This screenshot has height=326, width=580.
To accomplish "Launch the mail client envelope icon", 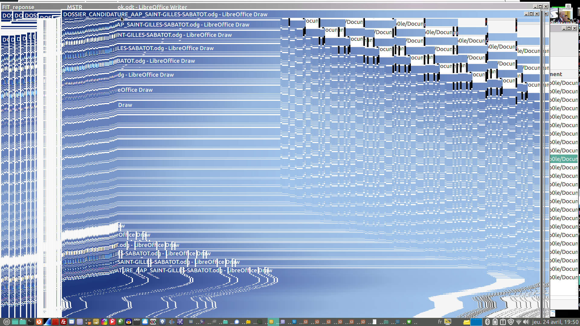I will pyautogui.click(x=72, y=322).
